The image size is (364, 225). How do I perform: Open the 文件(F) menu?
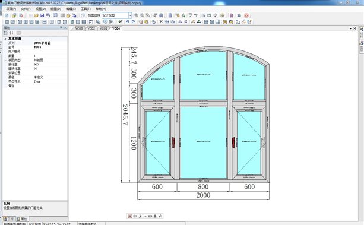[x=26, y=9]
